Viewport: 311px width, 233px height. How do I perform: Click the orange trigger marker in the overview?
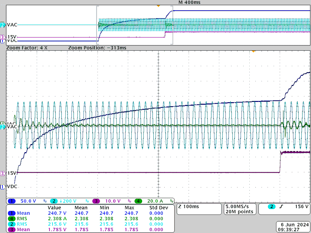pyautogui.click(x=158, y=6)
